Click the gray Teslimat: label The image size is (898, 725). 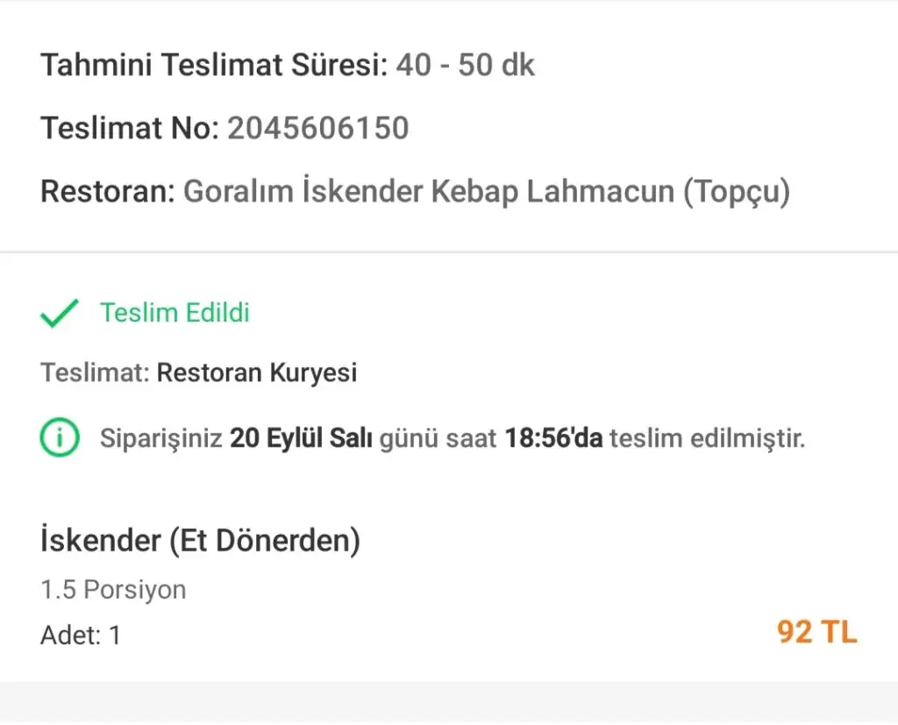95,373
